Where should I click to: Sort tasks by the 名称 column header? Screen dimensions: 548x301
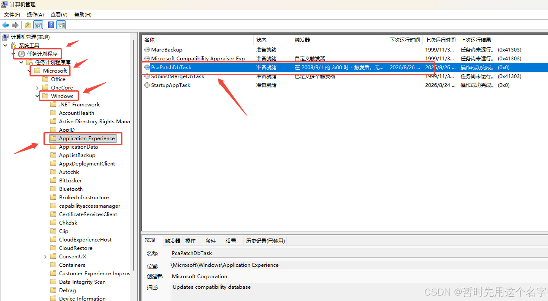point(198,40)
